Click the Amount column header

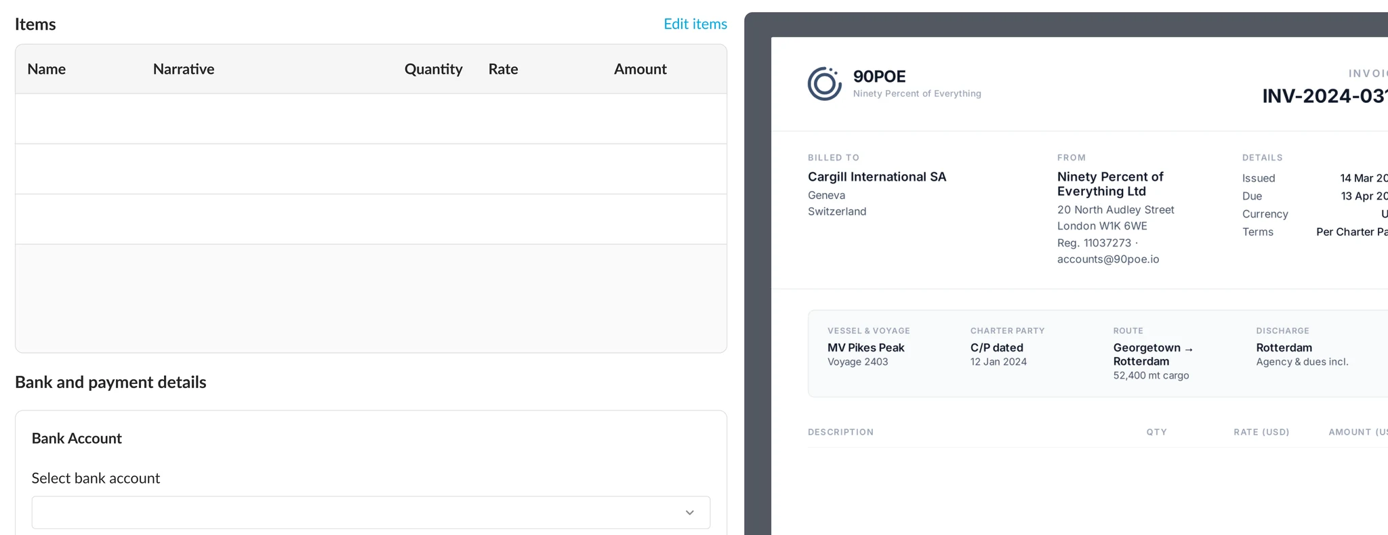point(640,69)
